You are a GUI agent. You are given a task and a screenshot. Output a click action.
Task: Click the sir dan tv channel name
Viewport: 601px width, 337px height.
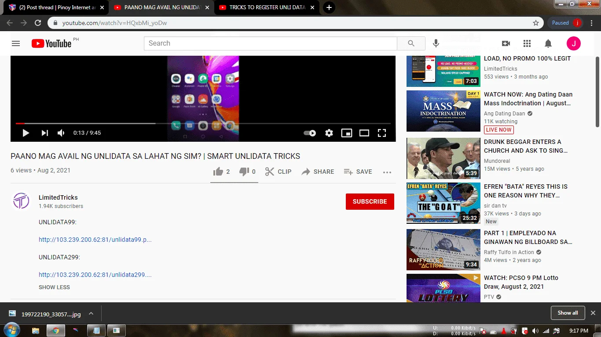495,206
